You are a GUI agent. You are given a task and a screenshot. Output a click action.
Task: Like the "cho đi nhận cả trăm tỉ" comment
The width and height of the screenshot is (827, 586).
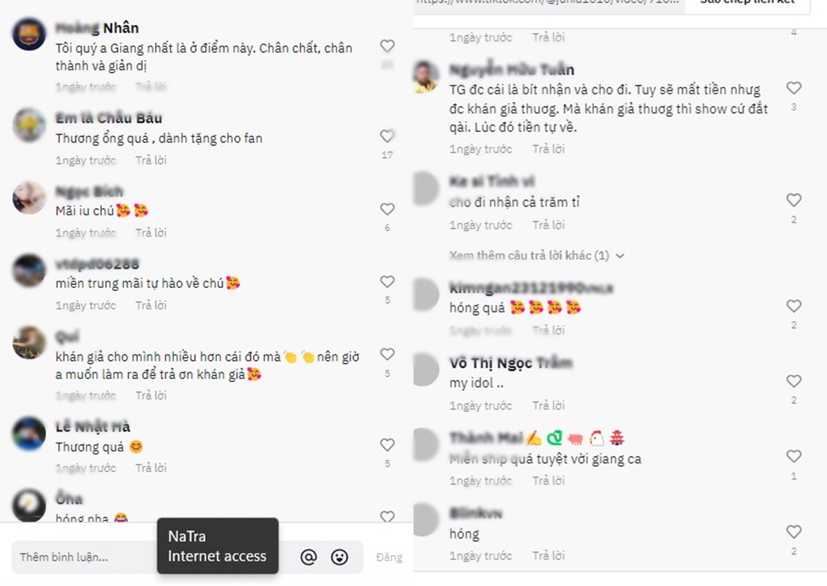click(794, 200)
